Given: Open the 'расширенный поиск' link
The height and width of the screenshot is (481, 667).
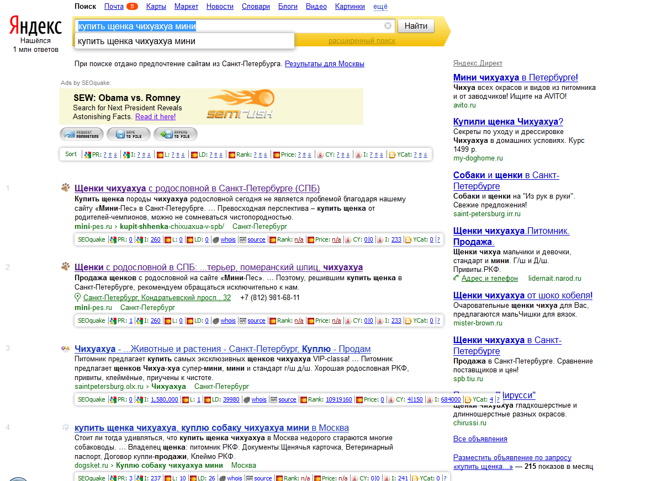Looking at the screenshot, I should pyautogui.click(x=362, y=41).
